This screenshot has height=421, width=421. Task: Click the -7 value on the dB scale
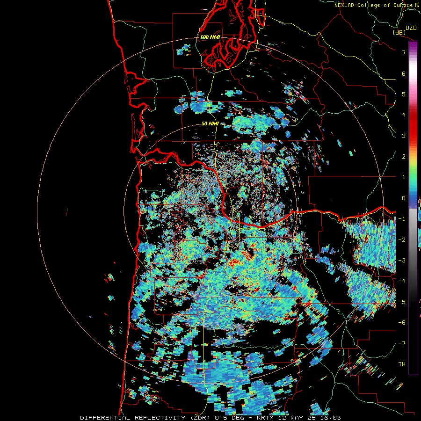[x=402, y=343]
